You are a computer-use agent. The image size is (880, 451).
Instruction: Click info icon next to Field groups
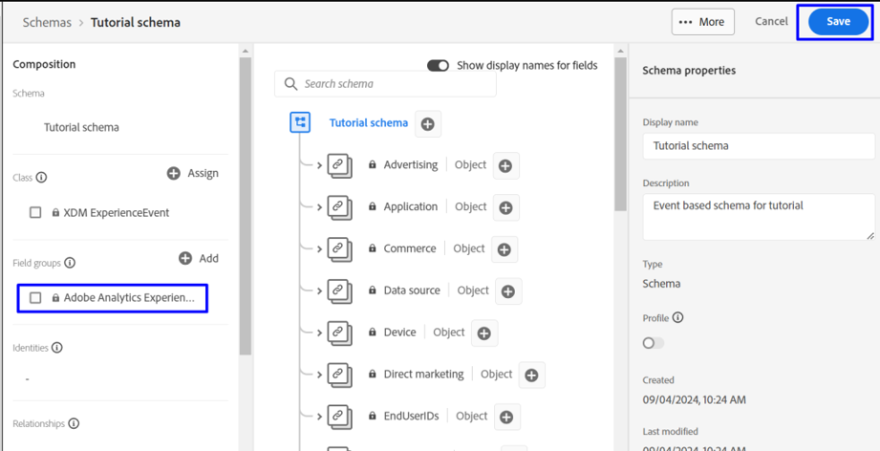click(x=70, y=263)
